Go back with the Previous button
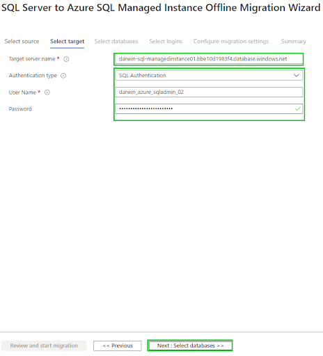The height and width of the screenshot is (356, 323). (118, 346)
